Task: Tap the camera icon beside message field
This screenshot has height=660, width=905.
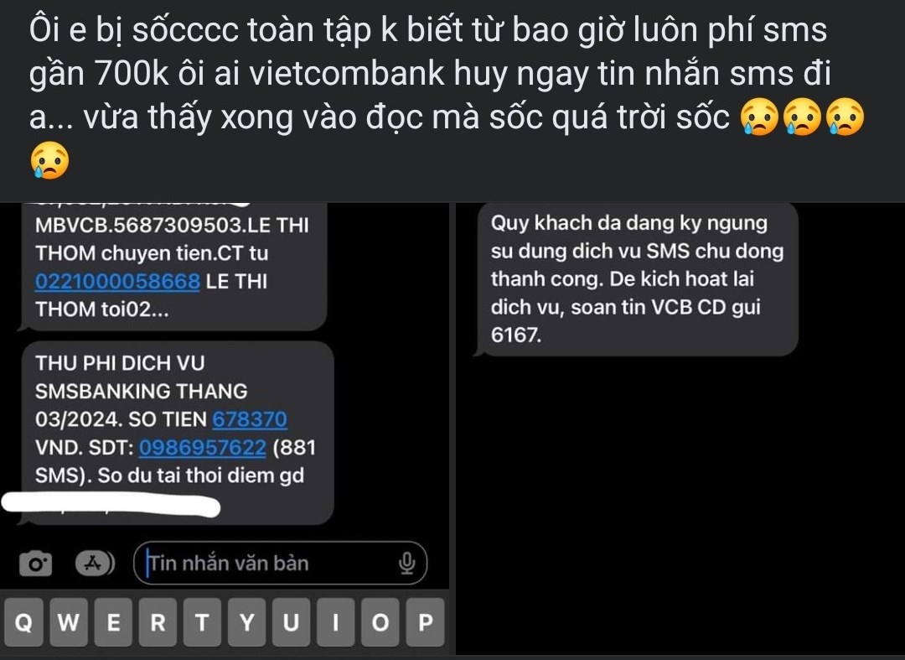Action: pyautogui.click(x=36, y=564)
